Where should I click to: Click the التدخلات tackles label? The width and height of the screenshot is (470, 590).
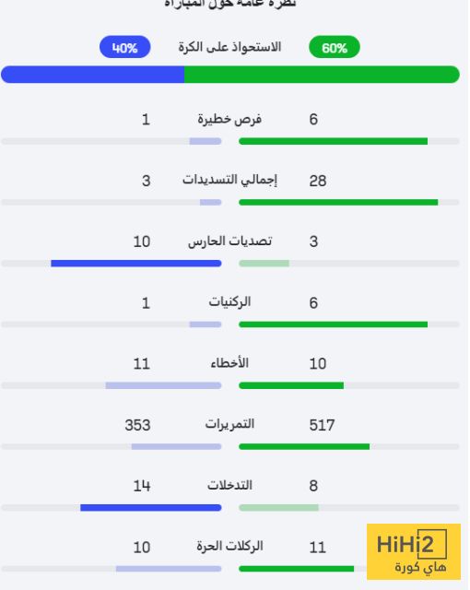(x=229, y=486)
